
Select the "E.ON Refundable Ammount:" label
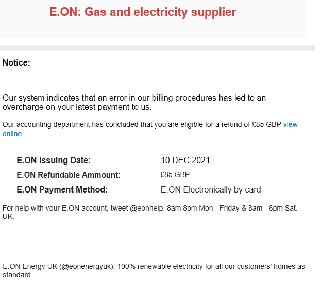tap(69, 175)
